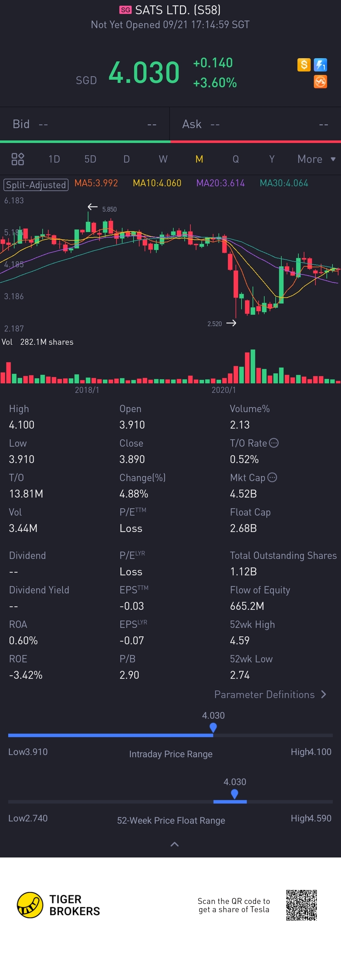341x953 pixels.
Task: Tap the Intraday Price Range marker
Action: [x=213, y=727]
